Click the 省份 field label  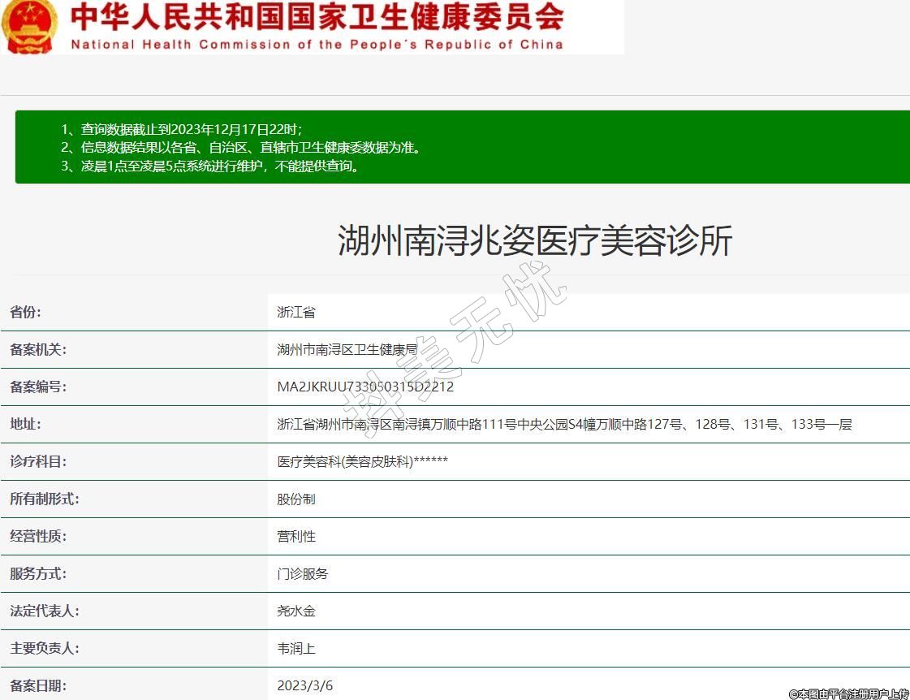click(25, 312)
